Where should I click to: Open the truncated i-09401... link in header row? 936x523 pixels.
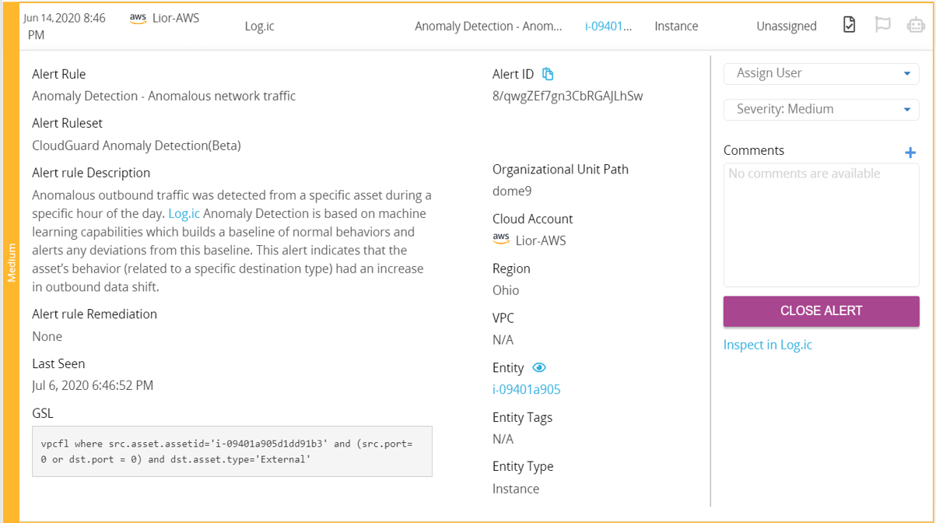coord(608,26)
